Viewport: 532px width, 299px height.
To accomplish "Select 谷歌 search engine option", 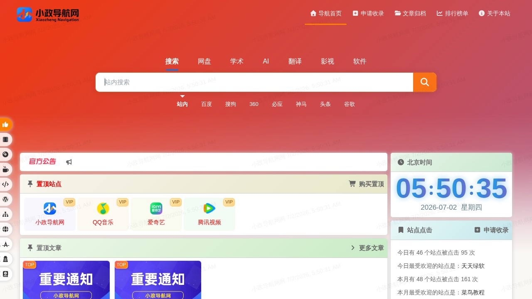I will [350, 104].
